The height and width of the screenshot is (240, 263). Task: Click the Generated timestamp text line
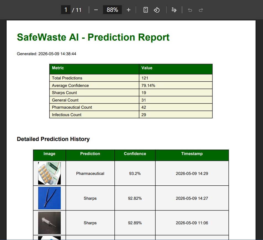coord(46,54)
